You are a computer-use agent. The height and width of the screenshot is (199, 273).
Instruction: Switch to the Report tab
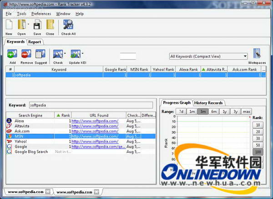tap(35, 42)
